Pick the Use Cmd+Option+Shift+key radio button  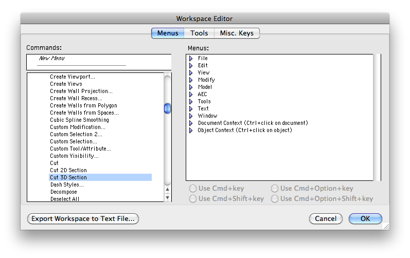275,198
